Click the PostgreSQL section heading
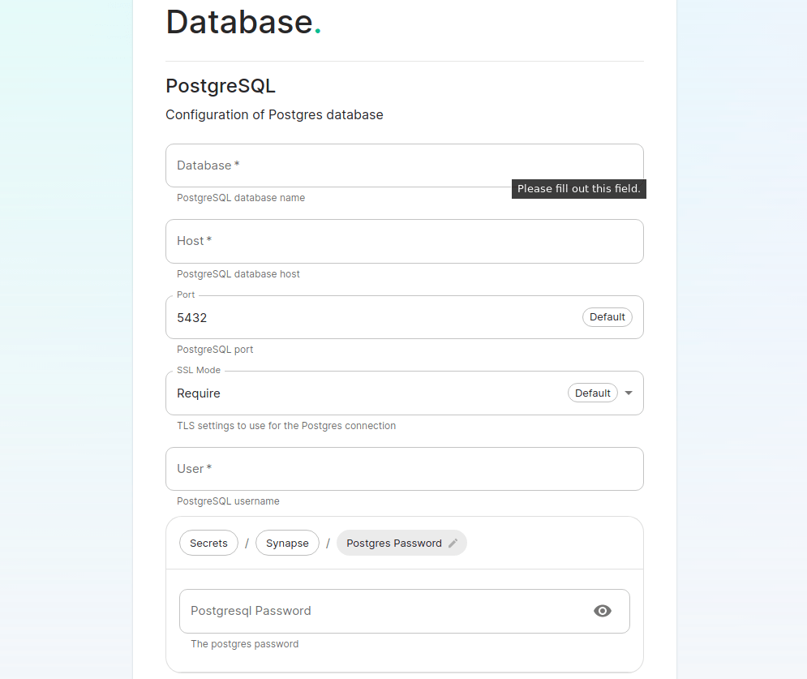This screenshot has width=807, height=679. pos(221,86)
